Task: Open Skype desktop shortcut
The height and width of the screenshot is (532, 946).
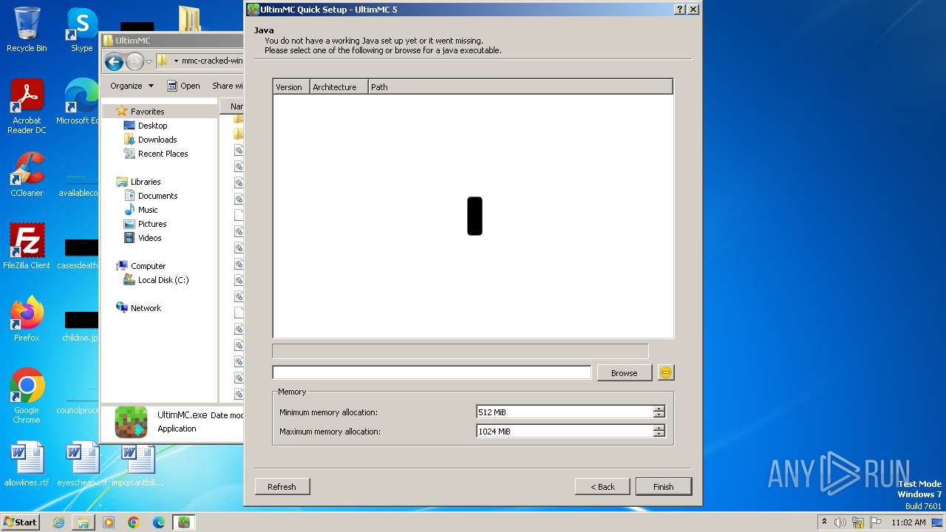Action: tap(81, 30)
